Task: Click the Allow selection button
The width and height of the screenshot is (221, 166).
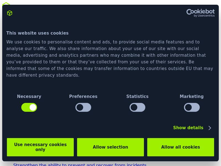Action: coord(110,147)
